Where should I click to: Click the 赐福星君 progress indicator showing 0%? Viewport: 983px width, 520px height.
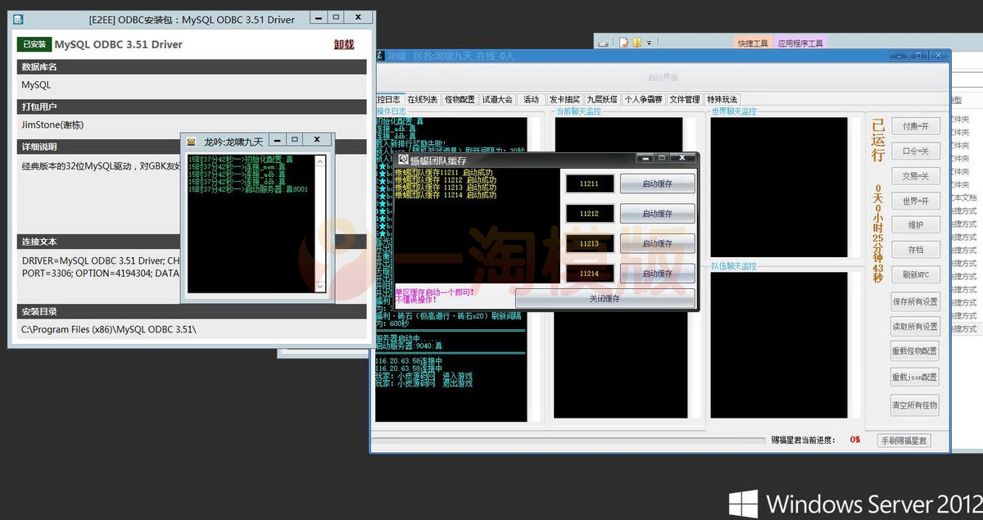(854, 440)
